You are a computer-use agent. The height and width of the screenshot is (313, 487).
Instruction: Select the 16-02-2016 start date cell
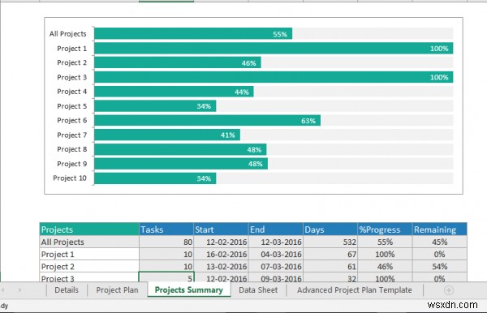click(x=221, y=254)
